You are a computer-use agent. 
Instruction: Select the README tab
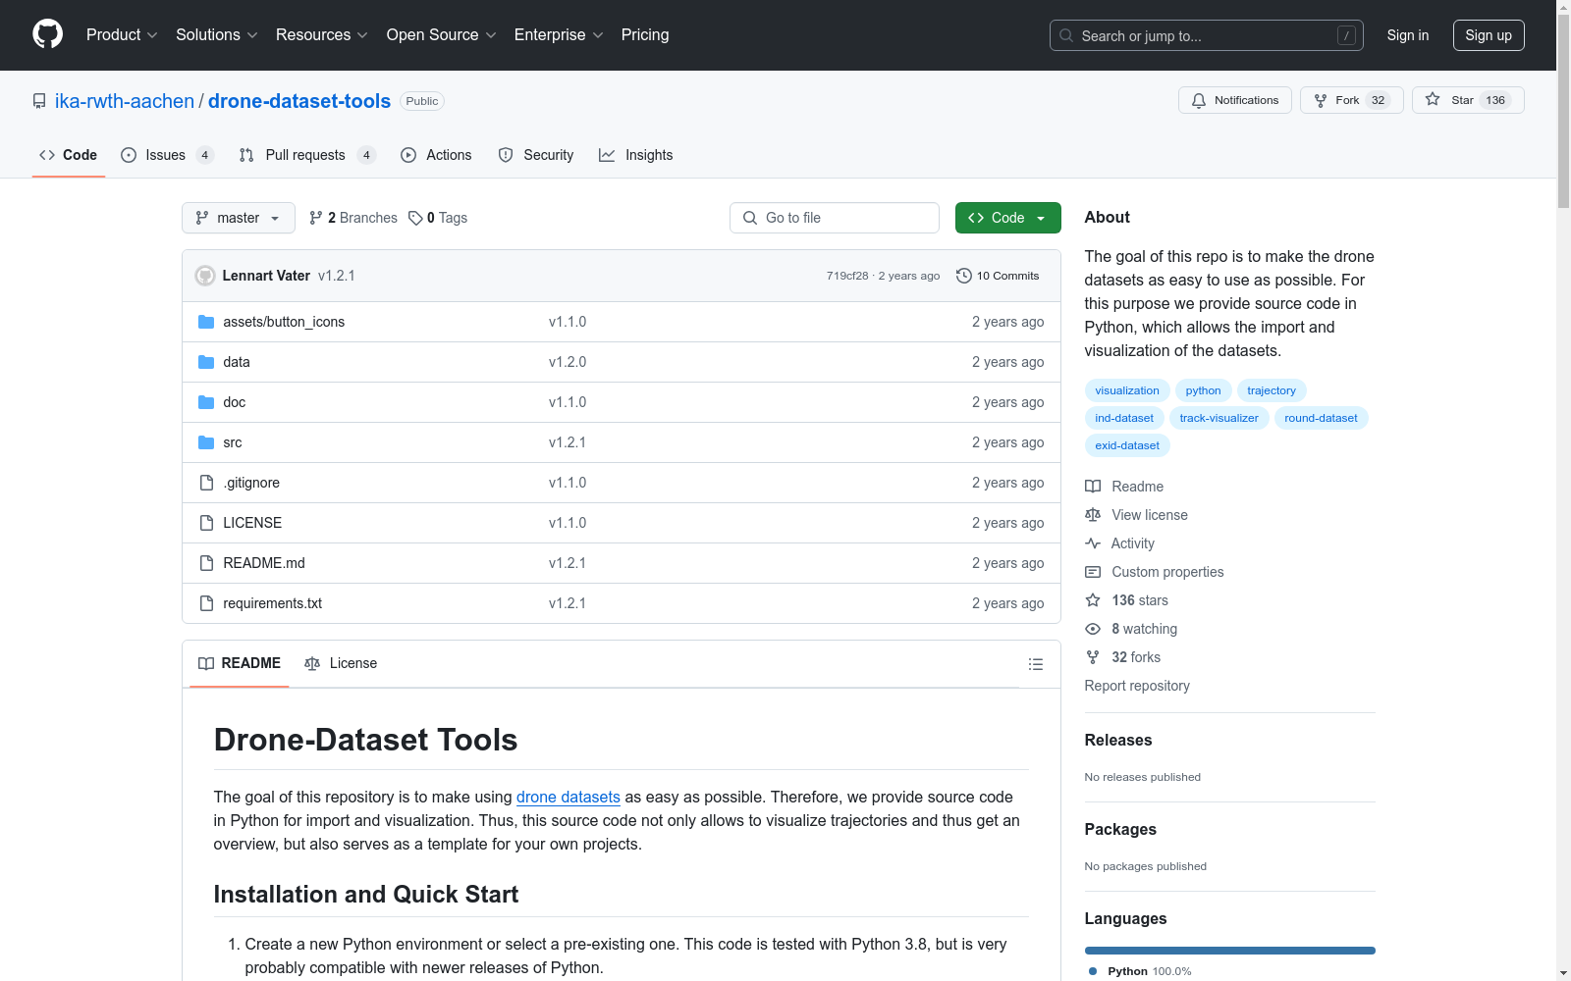pos(240,663)
